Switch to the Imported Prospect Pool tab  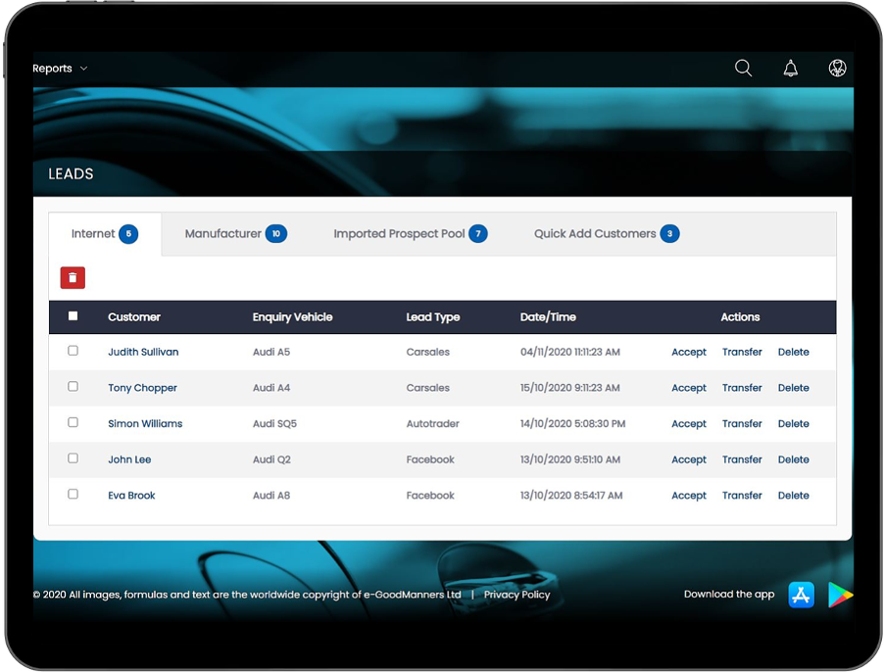tap(399, 234)
